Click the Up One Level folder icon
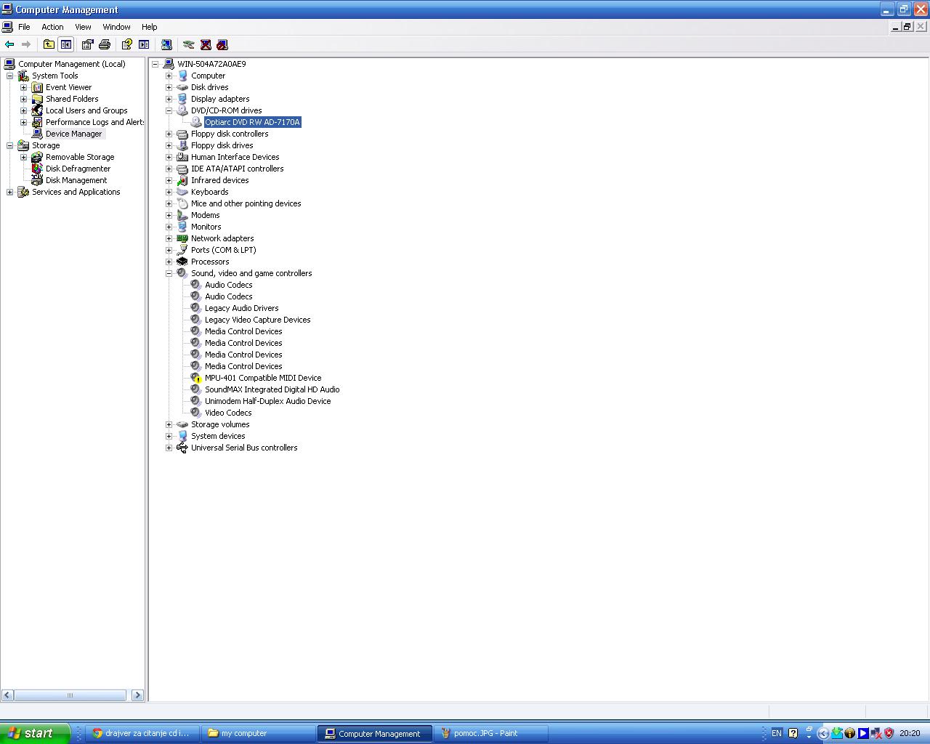 point(49,44)
